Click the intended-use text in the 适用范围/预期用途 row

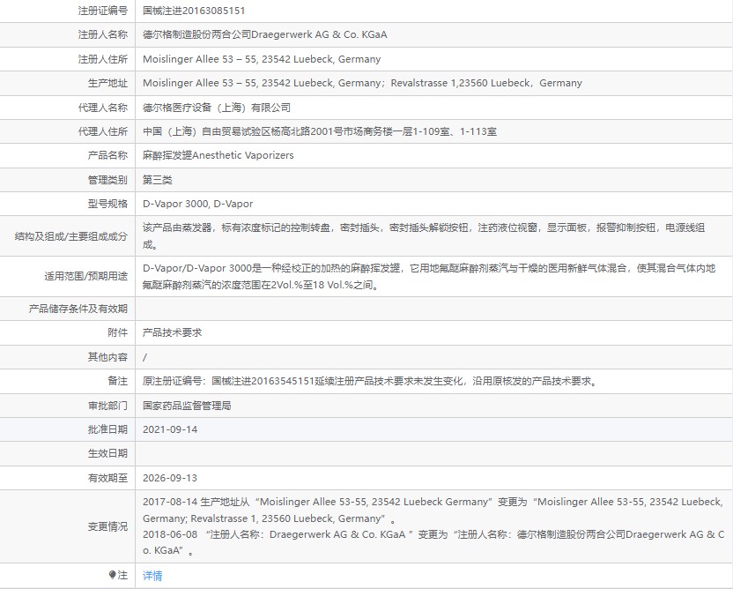click(x=429, y=277)
